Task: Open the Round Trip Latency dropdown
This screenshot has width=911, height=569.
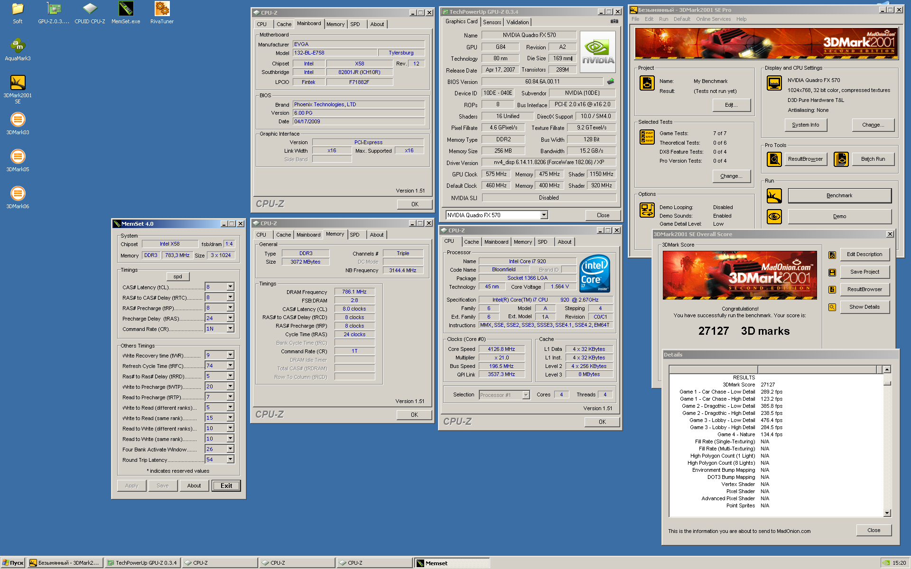Action: click(x=230, y=459)
